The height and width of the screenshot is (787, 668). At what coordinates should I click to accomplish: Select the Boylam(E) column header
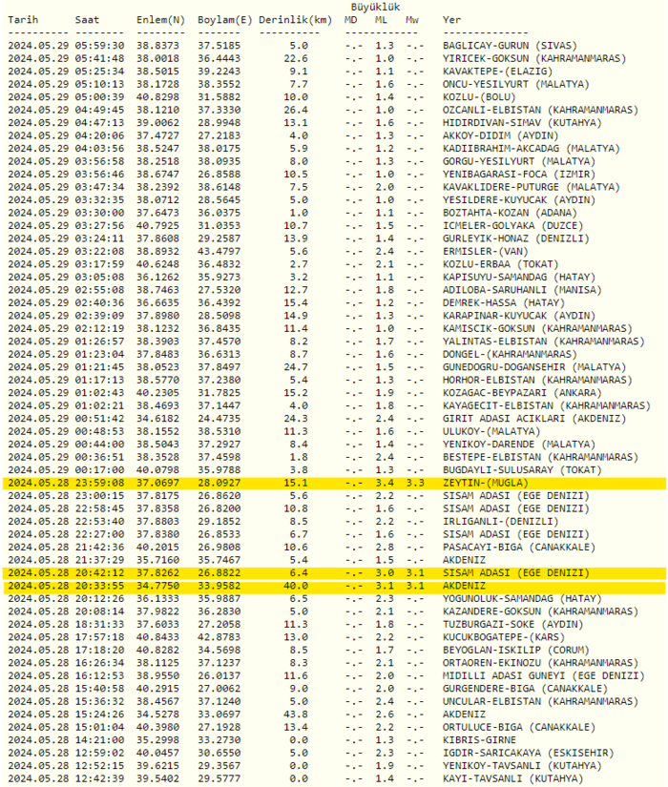pos(225,20)
